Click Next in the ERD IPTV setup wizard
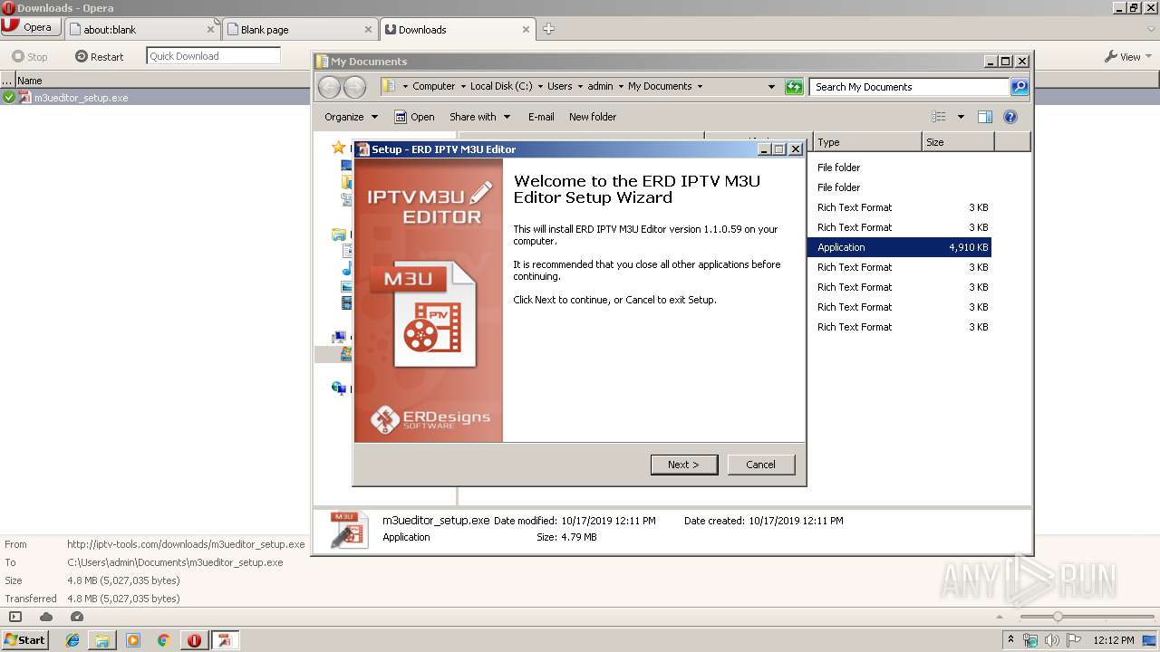This screenshot has height=652, width=1160. 684,465
